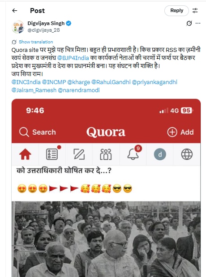Click the blue verified badge
The width and height of the screenshot is (206, 277).
click(x=69, y=23)
